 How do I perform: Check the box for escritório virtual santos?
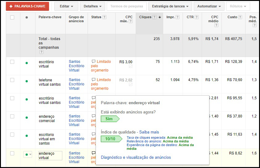click(12, 98)
